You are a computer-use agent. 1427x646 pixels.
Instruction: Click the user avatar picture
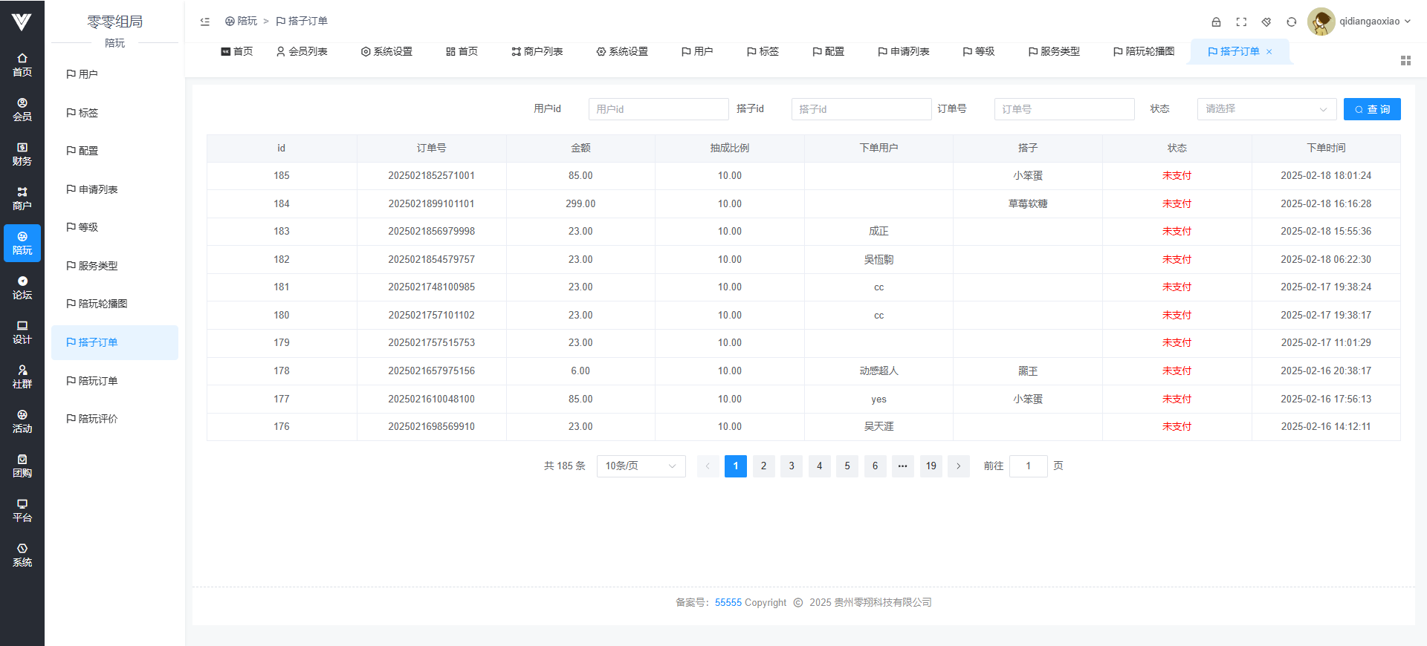[1321, 22]
